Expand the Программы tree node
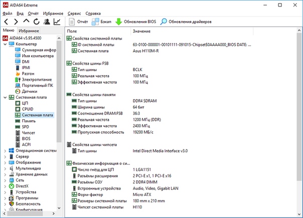 [x=5, y=198]
